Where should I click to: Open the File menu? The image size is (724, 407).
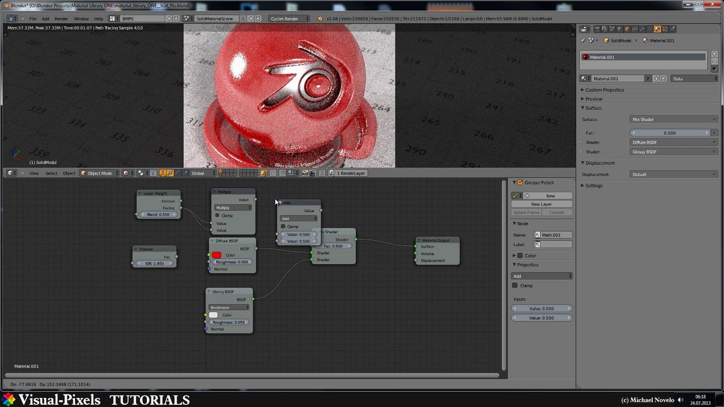(33, 19)
